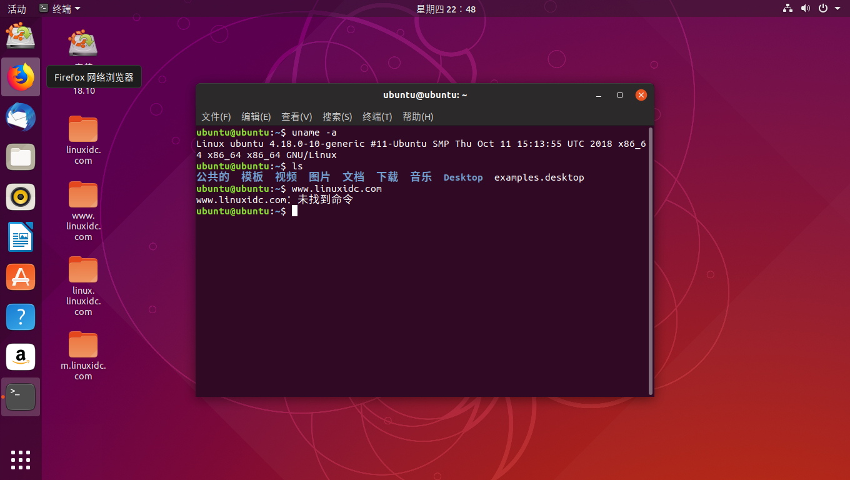Show applications grid button
The width and height of the screenshot is (850, 480).
[21, 459]
